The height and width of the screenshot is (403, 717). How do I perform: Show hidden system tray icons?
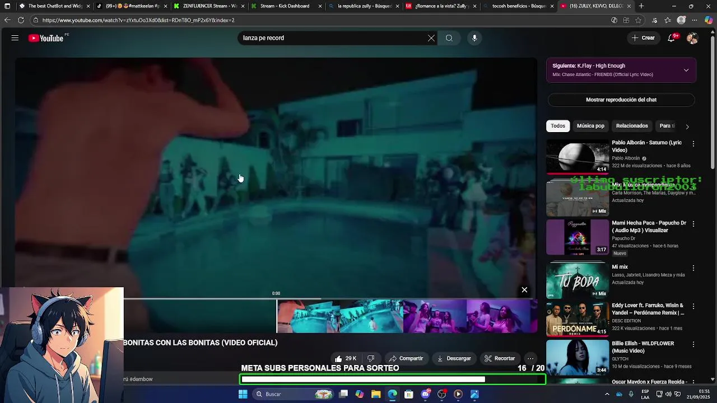607,394
